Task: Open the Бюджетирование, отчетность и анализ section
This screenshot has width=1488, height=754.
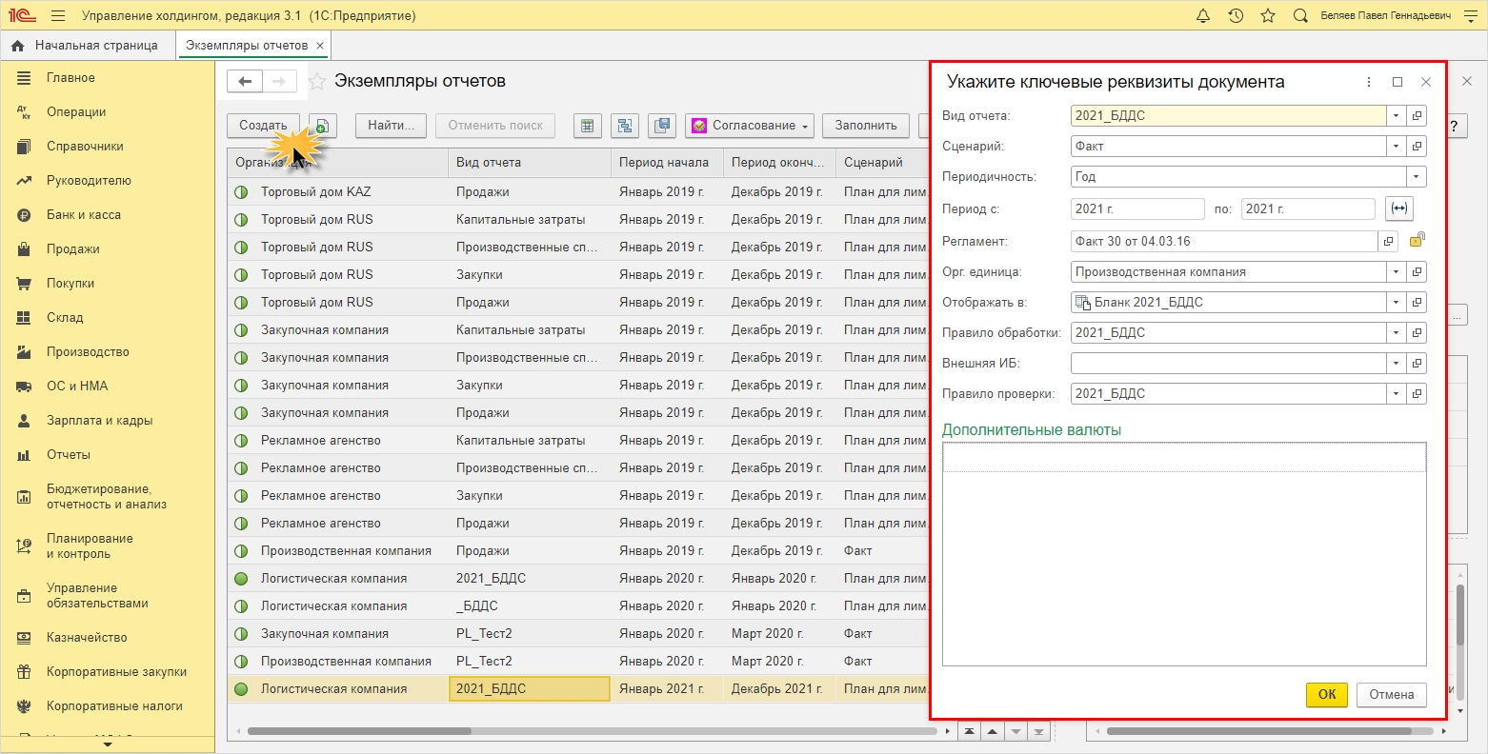Action: pos(106,496)
